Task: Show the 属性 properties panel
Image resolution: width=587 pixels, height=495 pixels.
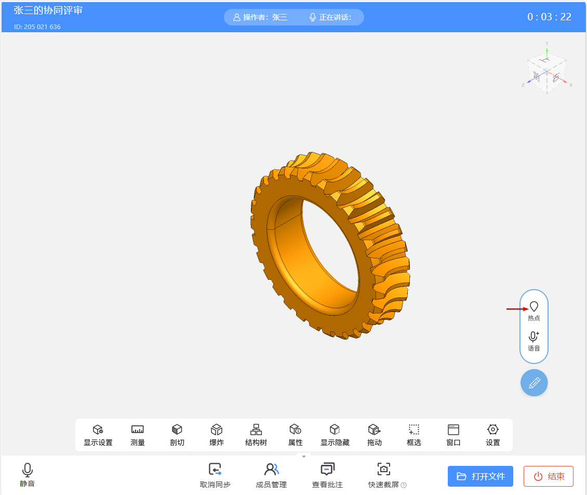Action: coord(296,435)
